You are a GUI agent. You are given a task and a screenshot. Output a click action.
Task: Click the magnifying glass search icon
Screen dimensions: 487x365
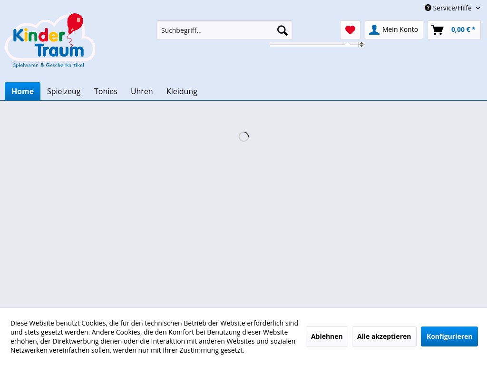[x=282, y=30]
